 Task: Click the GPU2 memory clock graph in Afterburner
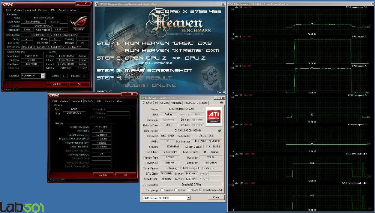(x=301, y=197)
